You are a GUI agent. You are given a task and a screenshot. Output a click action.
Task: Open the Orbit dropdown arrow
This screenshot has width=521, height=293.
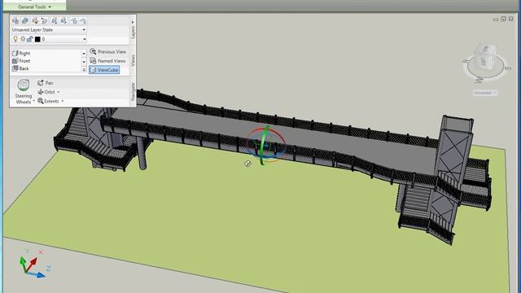click(59, 92)
